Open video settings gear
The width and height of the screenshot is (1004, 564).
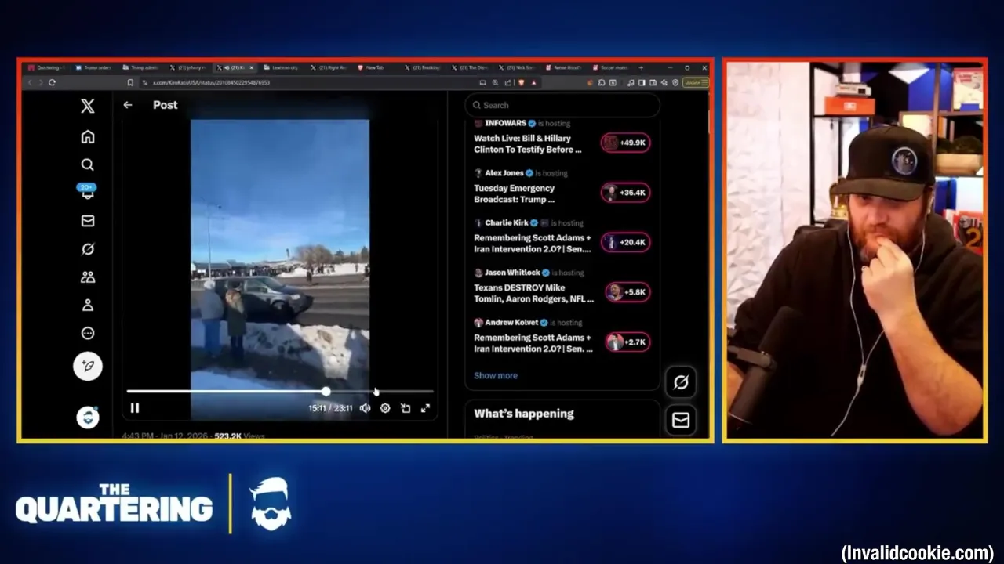pyautogui.click(x=385, y=408)
